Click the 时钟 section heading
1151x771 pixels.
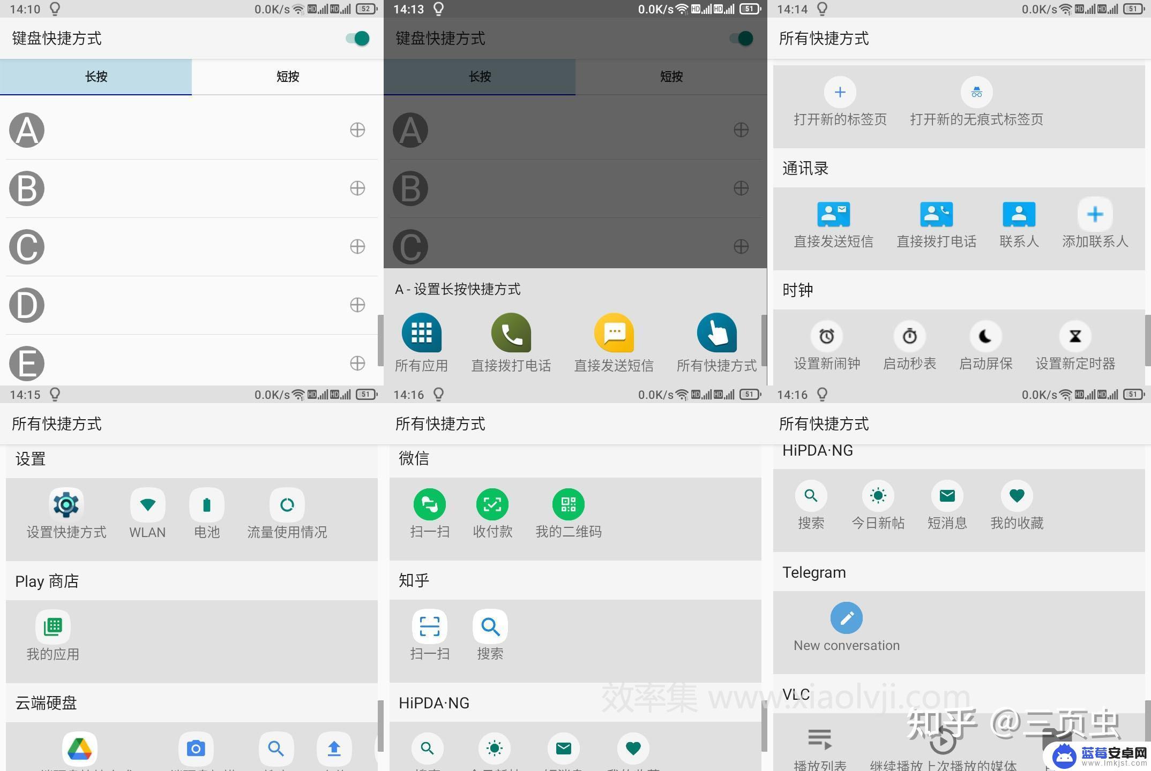click(798, 290)
